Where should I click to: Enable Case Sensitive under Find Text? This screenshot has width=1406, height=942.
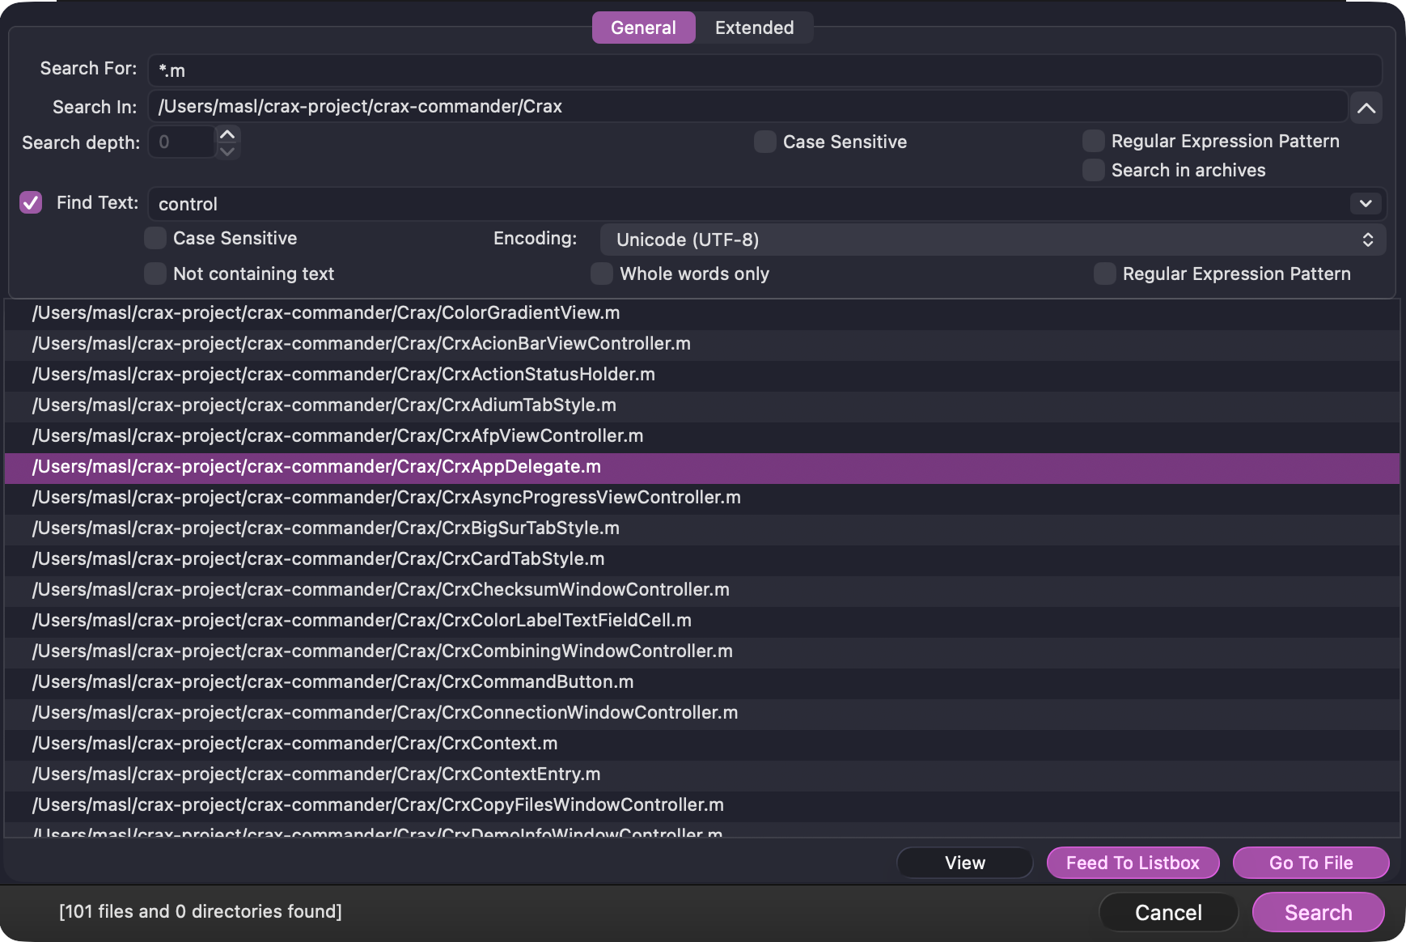[155, 238]
